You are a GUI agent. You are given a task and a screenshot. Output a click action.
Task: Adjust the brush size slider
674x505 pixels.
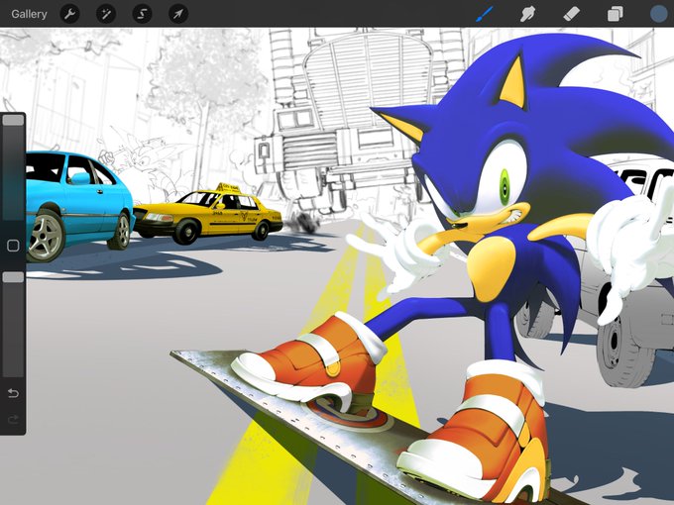click(13, 167)
